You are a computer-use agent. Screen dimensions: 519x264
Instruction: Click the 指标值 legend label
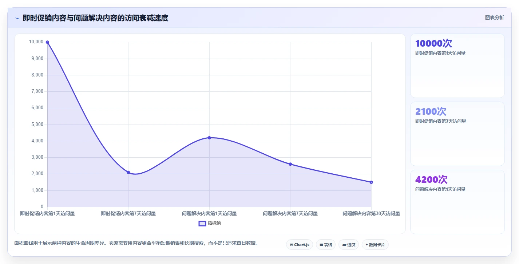214,223
